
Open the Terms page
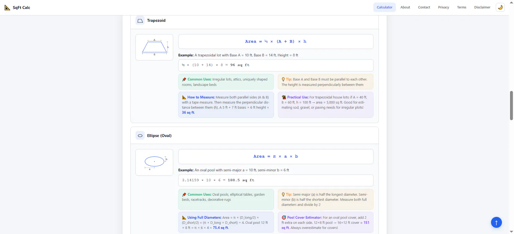pos(462,7)
